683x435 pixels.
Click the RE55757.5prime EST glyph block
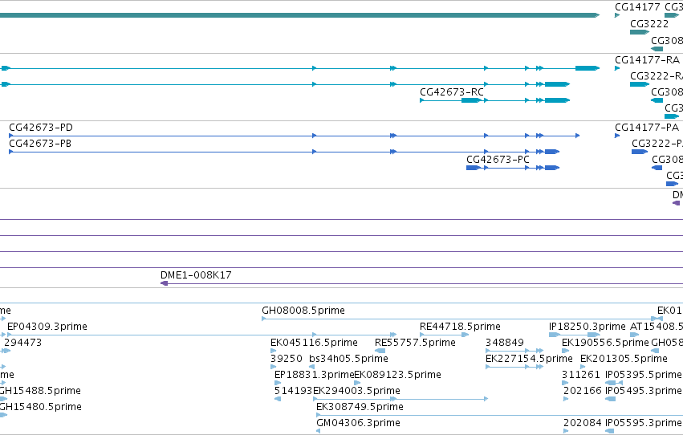pos(380,351)
